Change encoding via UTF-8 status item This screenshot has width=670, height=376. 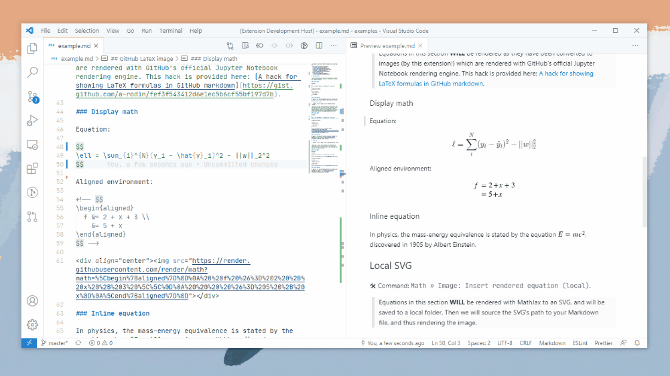[505, 343]
